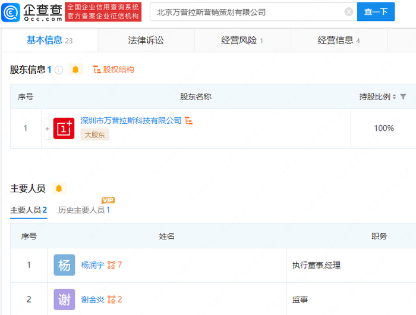Click the shareholder info help icon

[x=59, y=70]
